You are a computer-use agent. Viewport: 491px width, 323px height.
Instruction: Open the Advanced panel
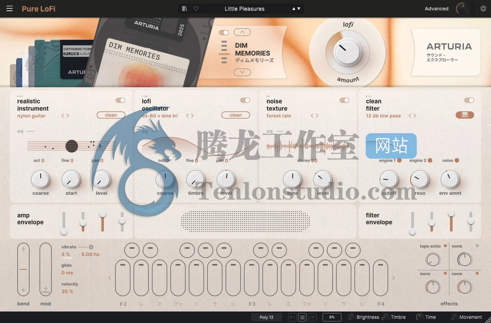436,8
